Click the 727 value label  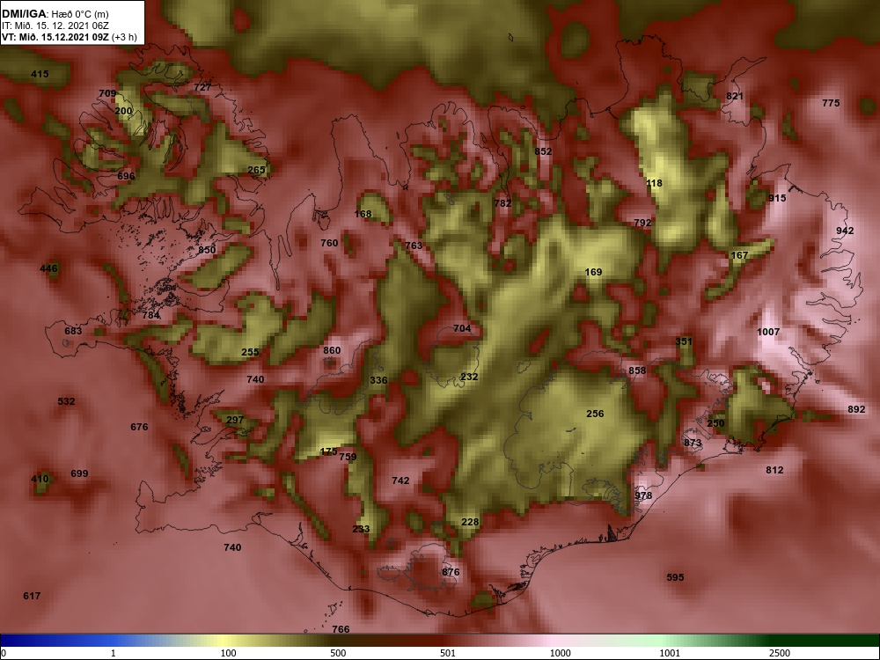point(202,87)
